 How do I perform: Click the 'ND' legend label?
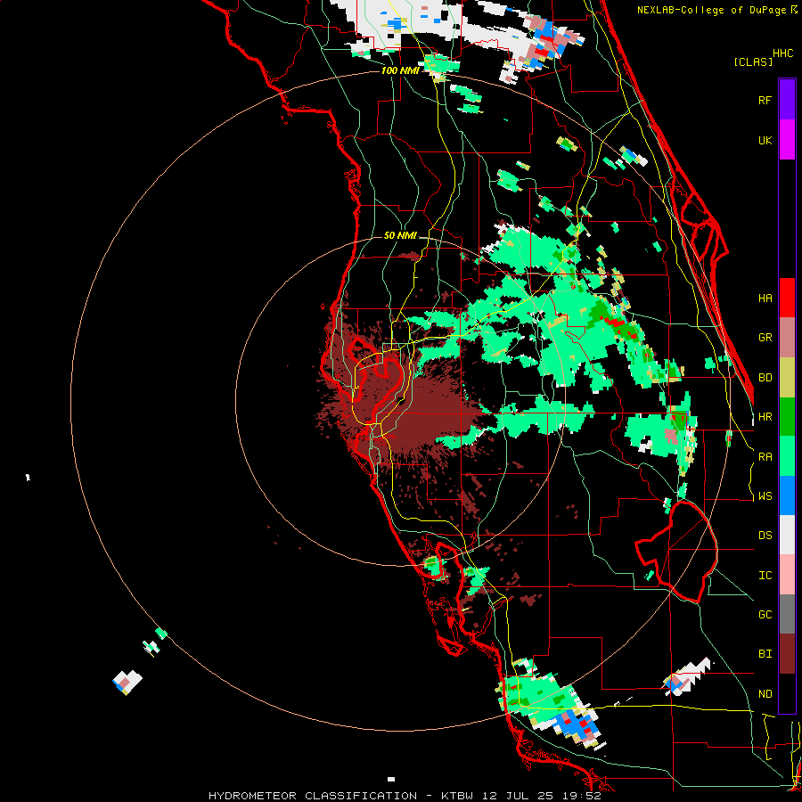click(765, 694)
